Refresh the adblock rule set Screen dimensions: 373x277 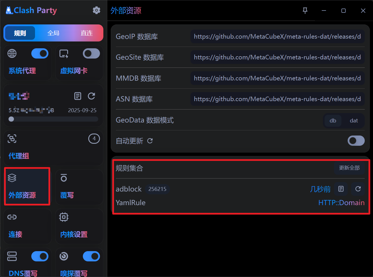358,189
